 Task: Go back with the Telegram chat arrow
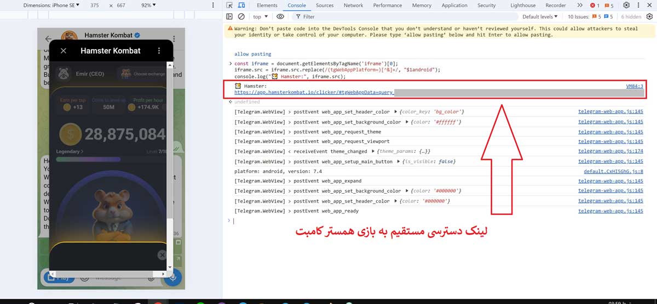click(48, 39)
